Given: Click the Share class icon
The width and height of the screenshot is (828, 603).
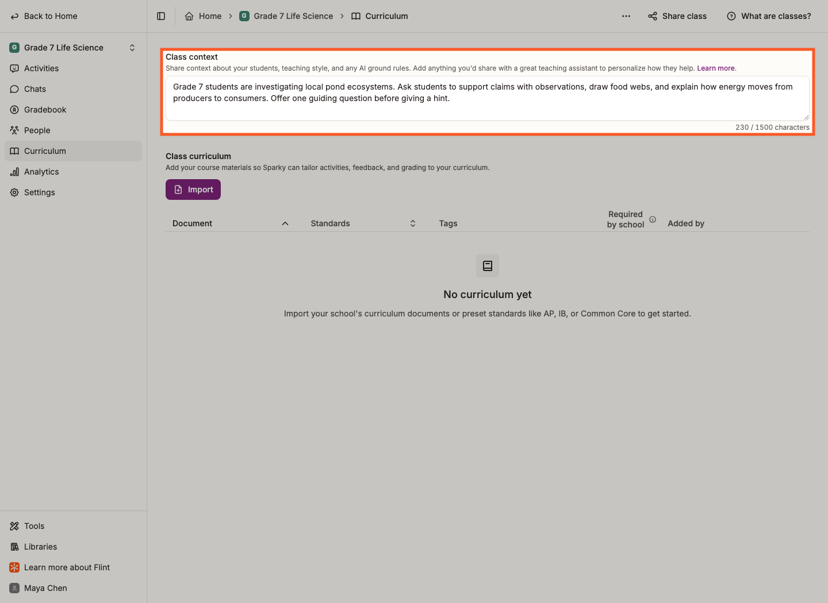Looking at the screenshot, I should coord(653,16).
